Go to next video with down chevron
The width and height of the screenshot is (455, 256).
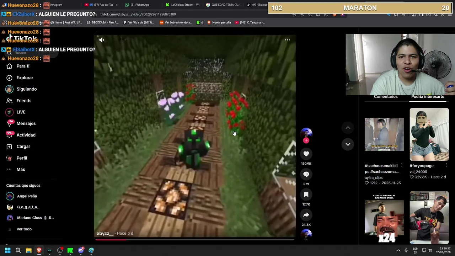coord(348,144)
